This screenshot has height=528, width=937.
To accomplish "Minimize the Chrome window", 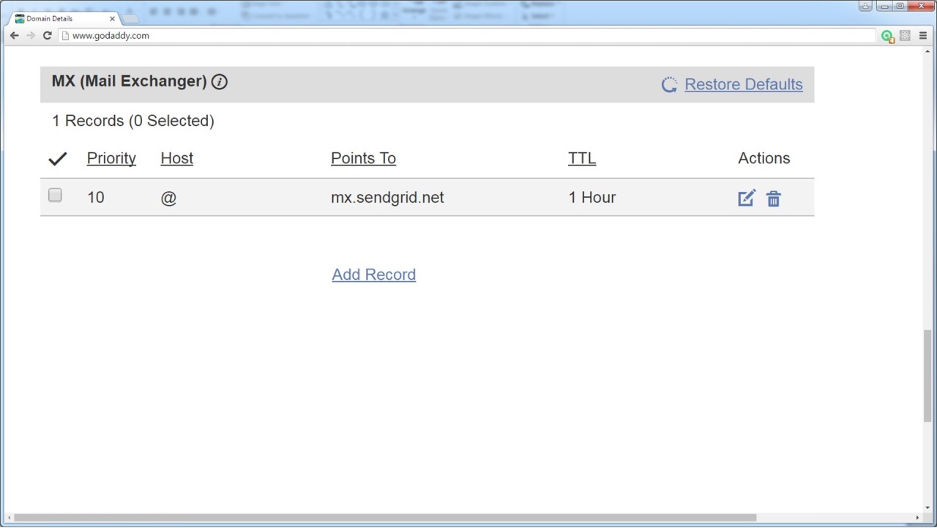I will [x=884, y=6].
